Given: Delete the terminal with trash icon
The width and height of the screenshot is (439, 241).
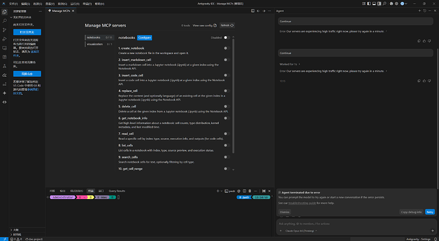Looking at the screenshot, I should (x=250, y=191).
